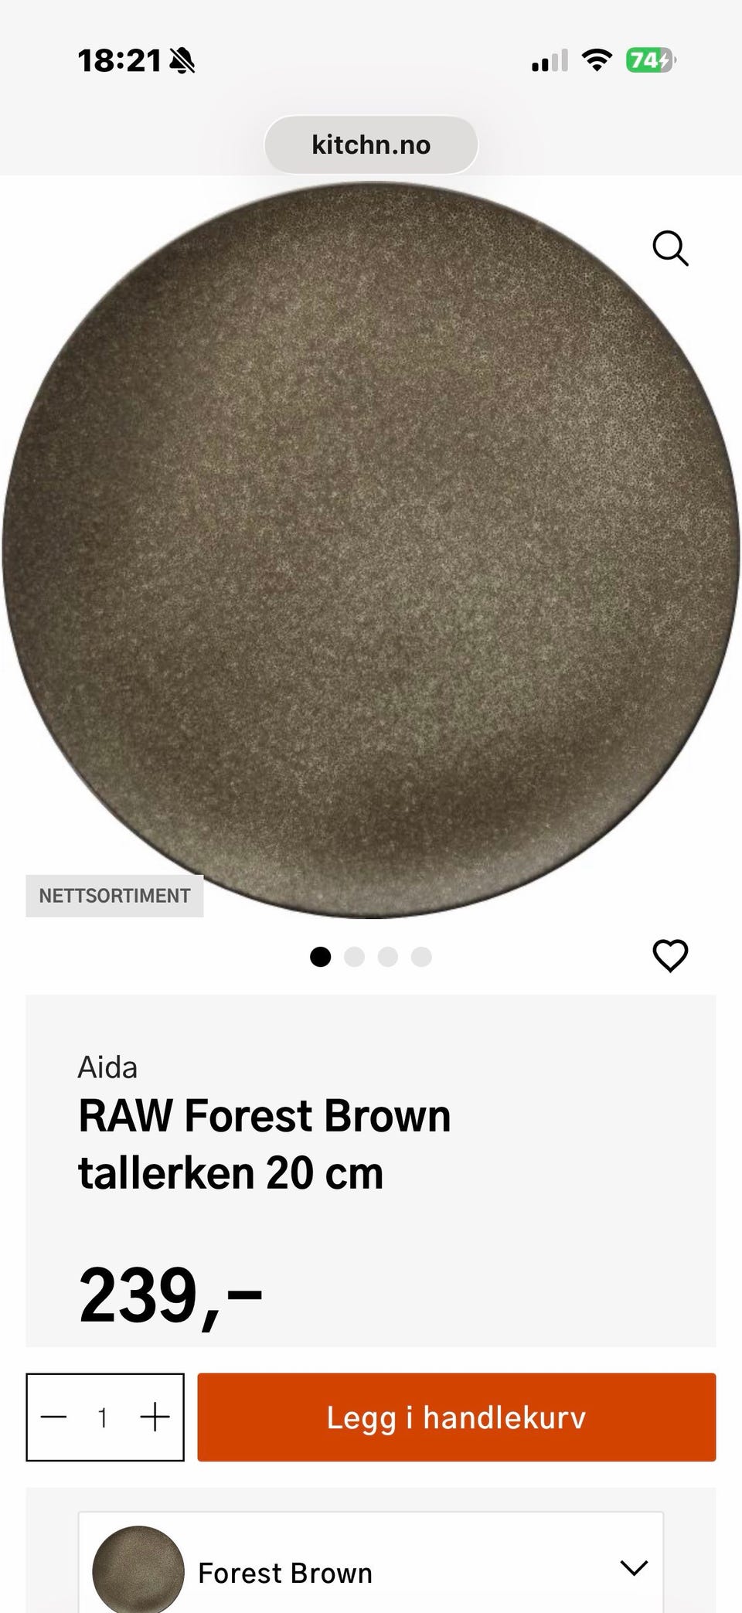Tap the NETTSORTIMENT label badge
This screenshot has width=742, height=1613.
[x=114, y=896]
